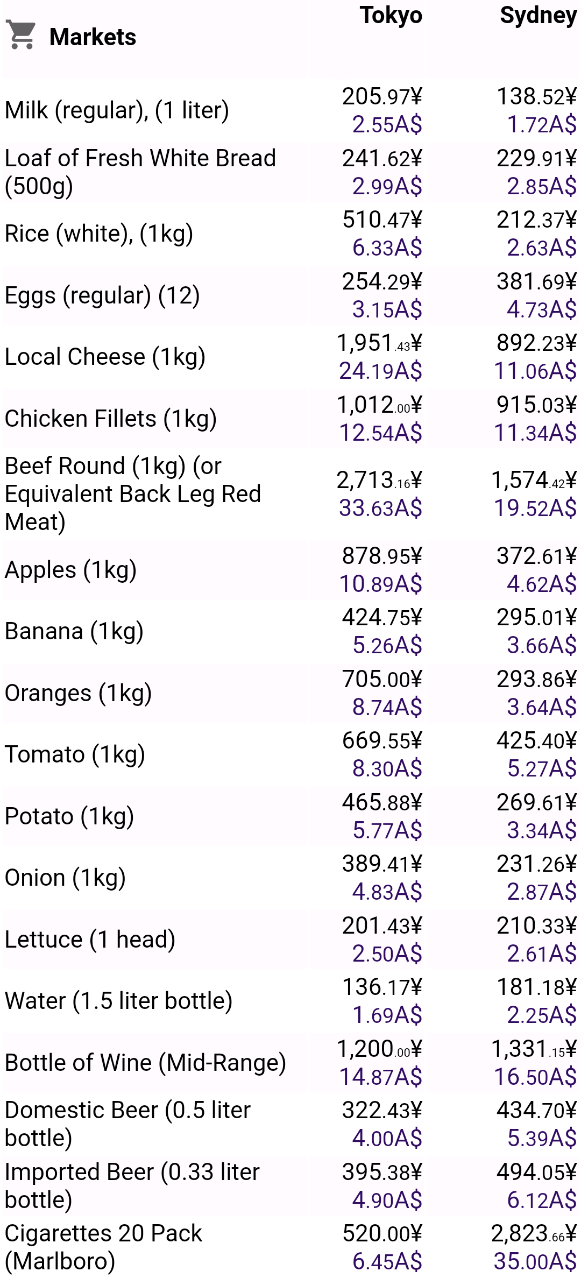Screen dimensions: 581x1278
Task: Click Sydney Lettuce price 210.33¥
Action: [x=536, y=926]
